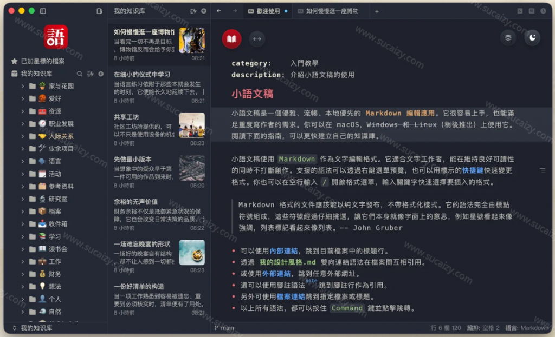This screenshot has width=555, height=337.
Task: Click the layers stack round button
Action: pos(508,38)
